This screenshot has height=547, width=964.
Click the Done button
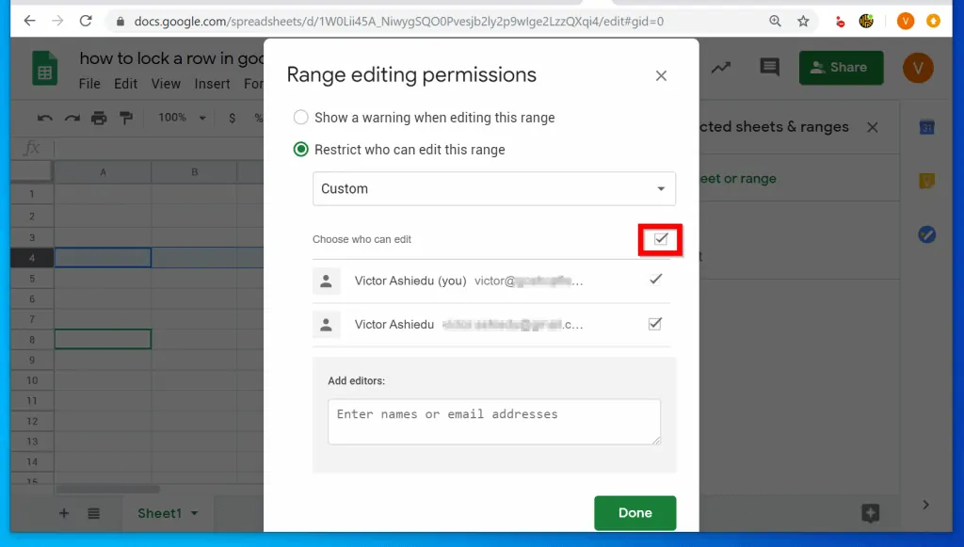pyautogui.click(x=635, y=513)
